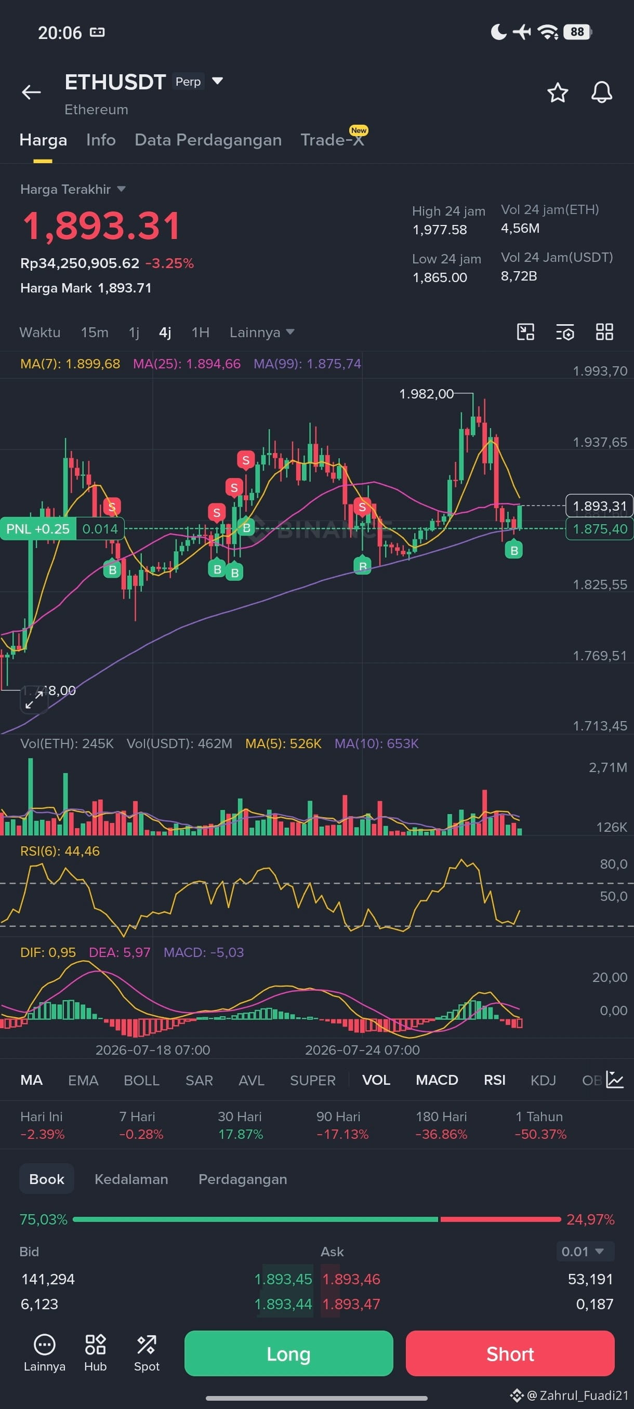Tap the PNL +0.25 position label
The image size is (634, 1409).
(x=38, y=529)
